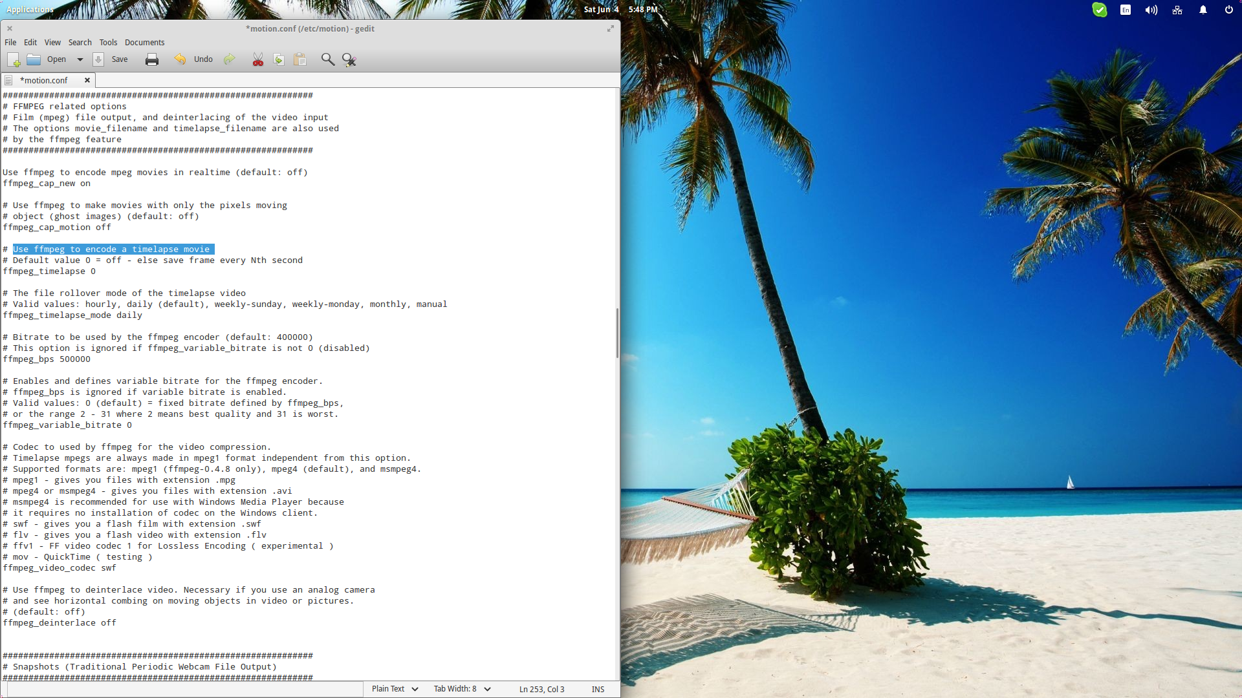Open the Applications menu in top panel
1242x698 pixels.
[x=30, y=10]
